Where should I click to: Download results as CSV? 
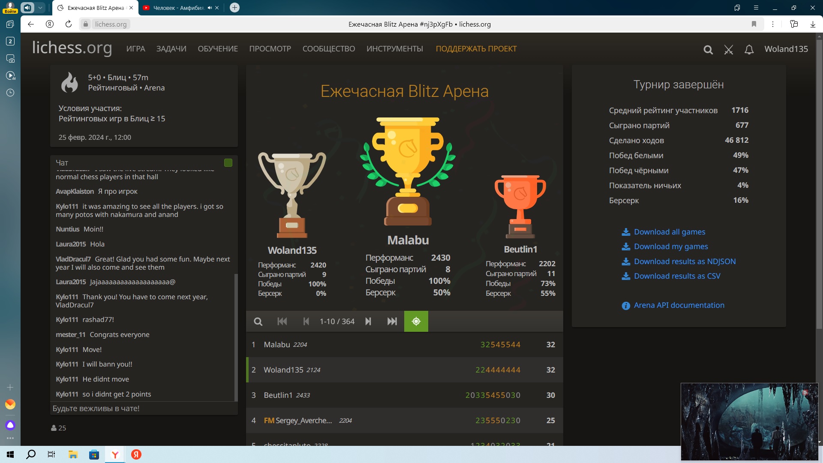tap(671, 276)
